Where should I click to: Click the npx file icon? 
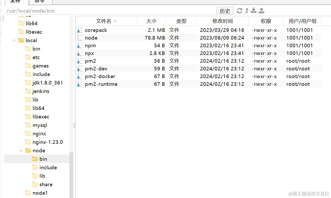point(80,53)
